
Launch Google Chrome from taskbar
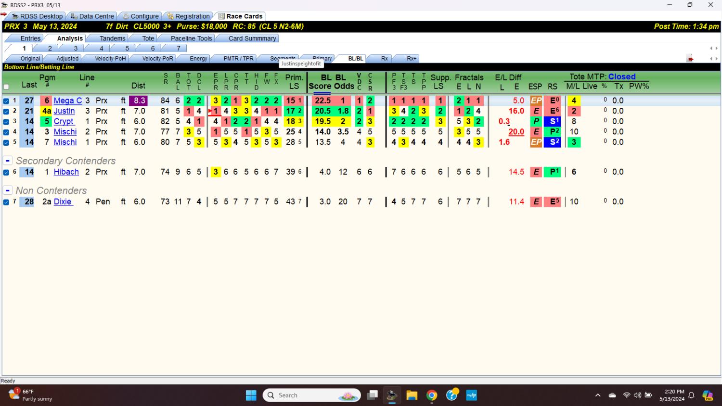(x=432, y=395)
